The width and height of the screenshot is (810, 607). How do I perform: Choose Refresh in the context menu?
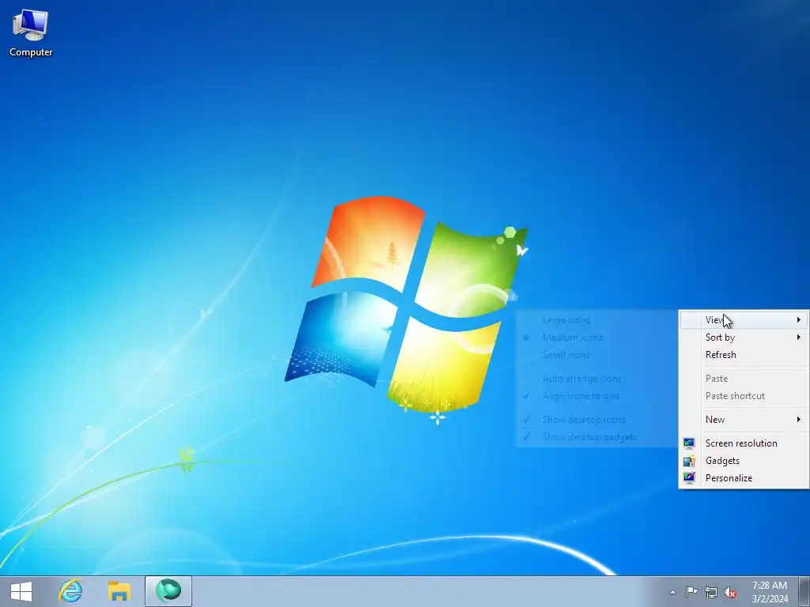click(x=744, y=355)
